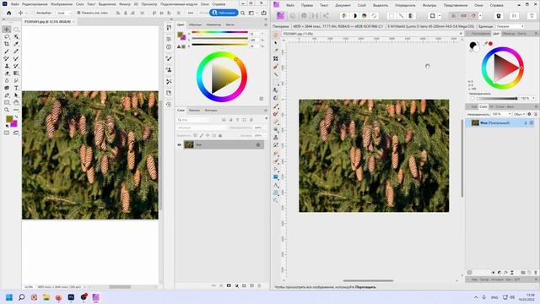Select the Hand tool in Photoshop
The image size is (540, 304).
point(16,103)
